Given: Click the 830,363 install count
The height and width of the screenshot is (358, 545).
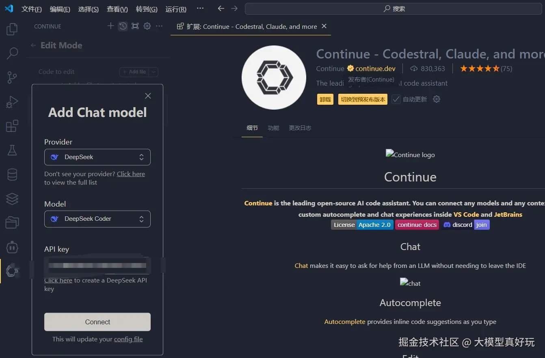Looking at the screenshot, I should pyautogui.click(x=428, y=69).
